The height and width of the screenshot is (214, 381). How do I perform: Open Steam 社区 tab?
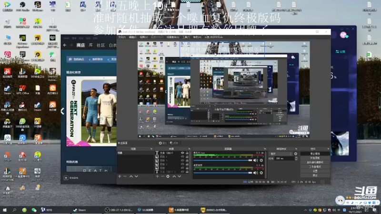tap(100, 45)
